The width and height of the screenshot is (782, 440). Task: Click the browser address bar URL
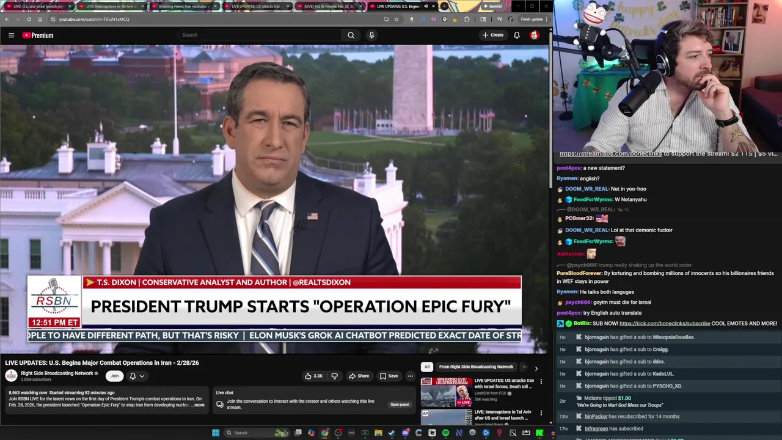tap(94, 19)
